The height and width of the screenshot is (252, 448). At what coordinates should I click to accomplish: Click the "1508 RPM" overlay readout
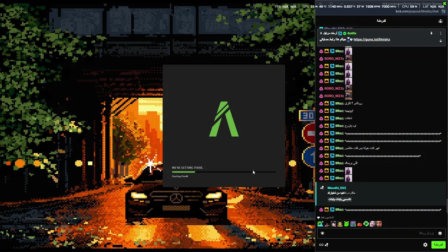click(372, 6)
